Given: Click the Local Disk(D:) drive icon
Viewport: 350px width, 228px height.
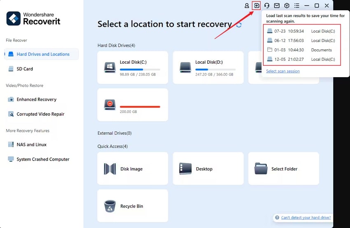Looking at the screenshot, I should point(185,67).
